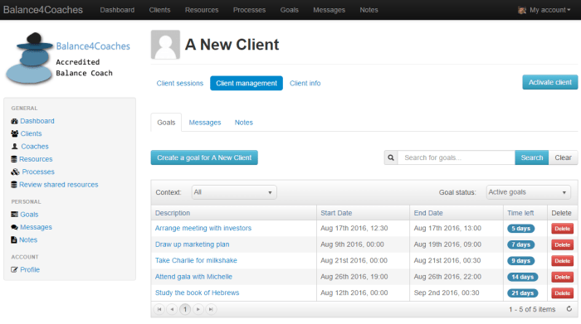Switch to the Messages sub-tab

205,123
